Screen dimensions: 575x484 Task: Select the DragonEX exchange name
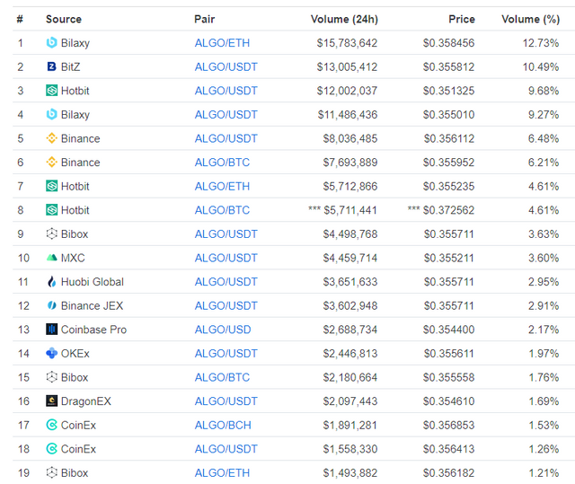[x=86, y=401]
